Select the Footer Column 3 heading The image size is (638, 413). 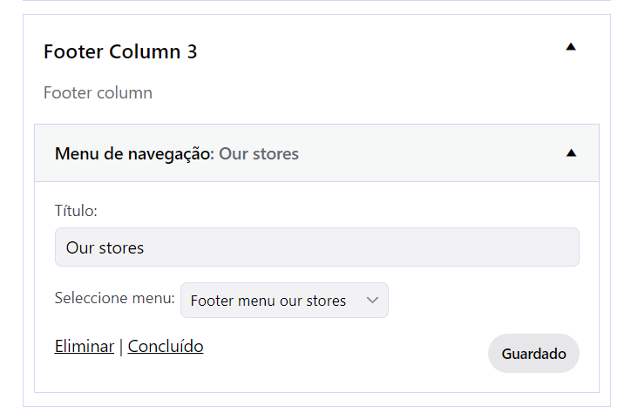coord(120,51)
